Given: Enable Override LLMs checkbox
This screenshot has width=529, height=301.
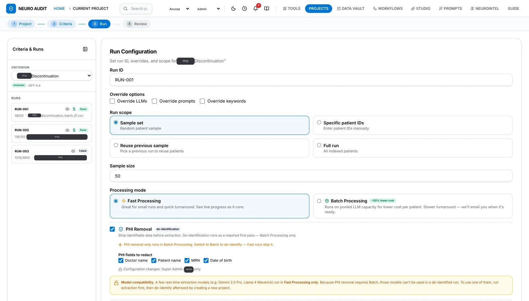Looking at the screenshot, I should (112, 101).
